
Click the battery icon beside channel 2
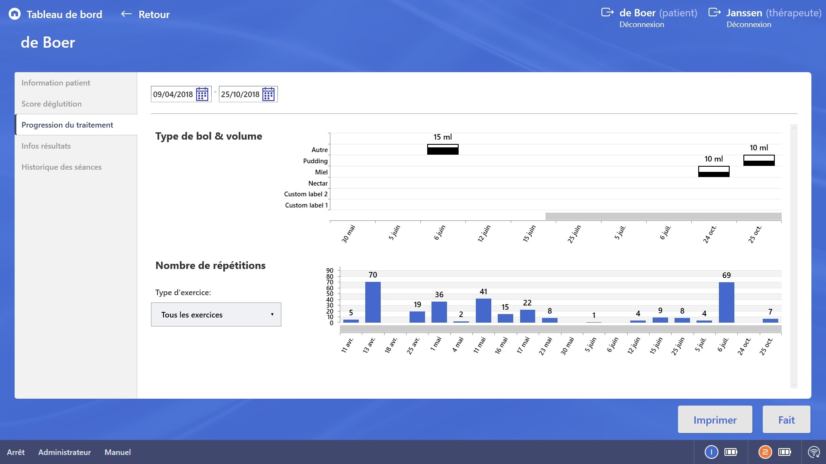(x=785, y=452)
